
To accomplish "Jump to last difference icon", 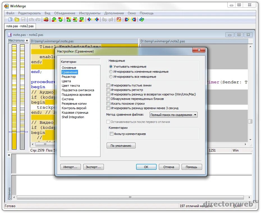I will [82, 19].
